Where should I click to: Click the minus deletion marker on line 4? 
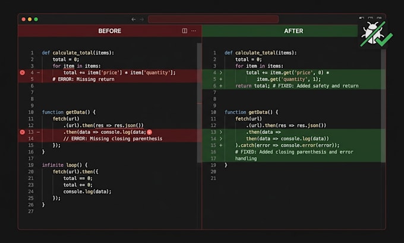click(38, 73)
